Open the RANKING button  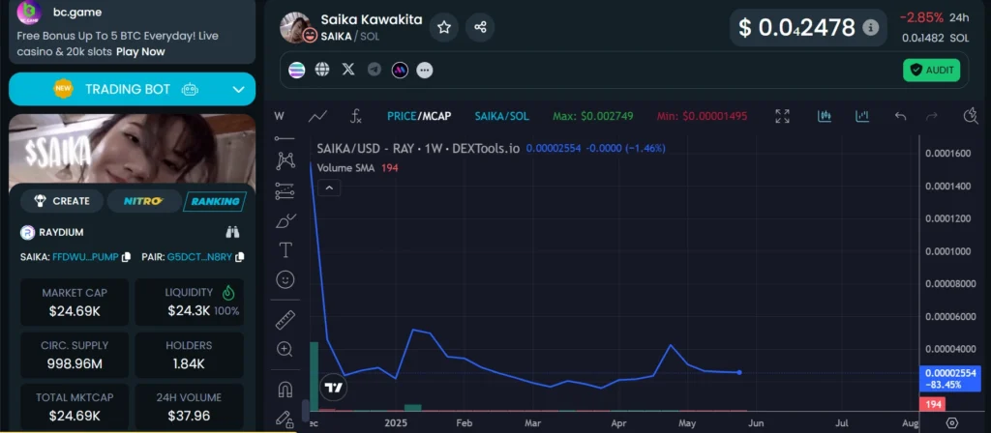pos(215,201)
